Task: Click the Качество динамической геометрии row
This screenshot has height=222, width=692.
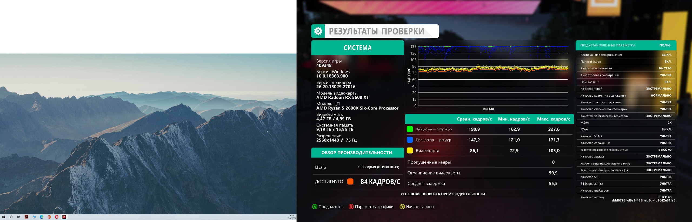Action: [626, 116]
